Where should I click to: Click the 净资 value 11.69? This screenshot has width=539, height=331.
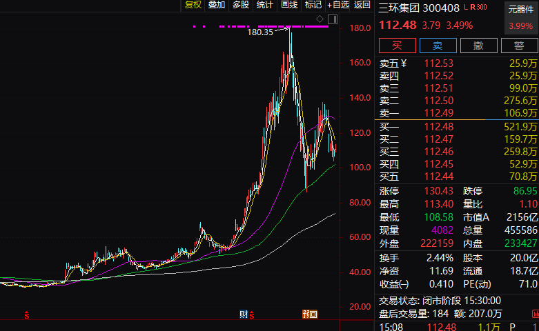[x=442, y=271]
